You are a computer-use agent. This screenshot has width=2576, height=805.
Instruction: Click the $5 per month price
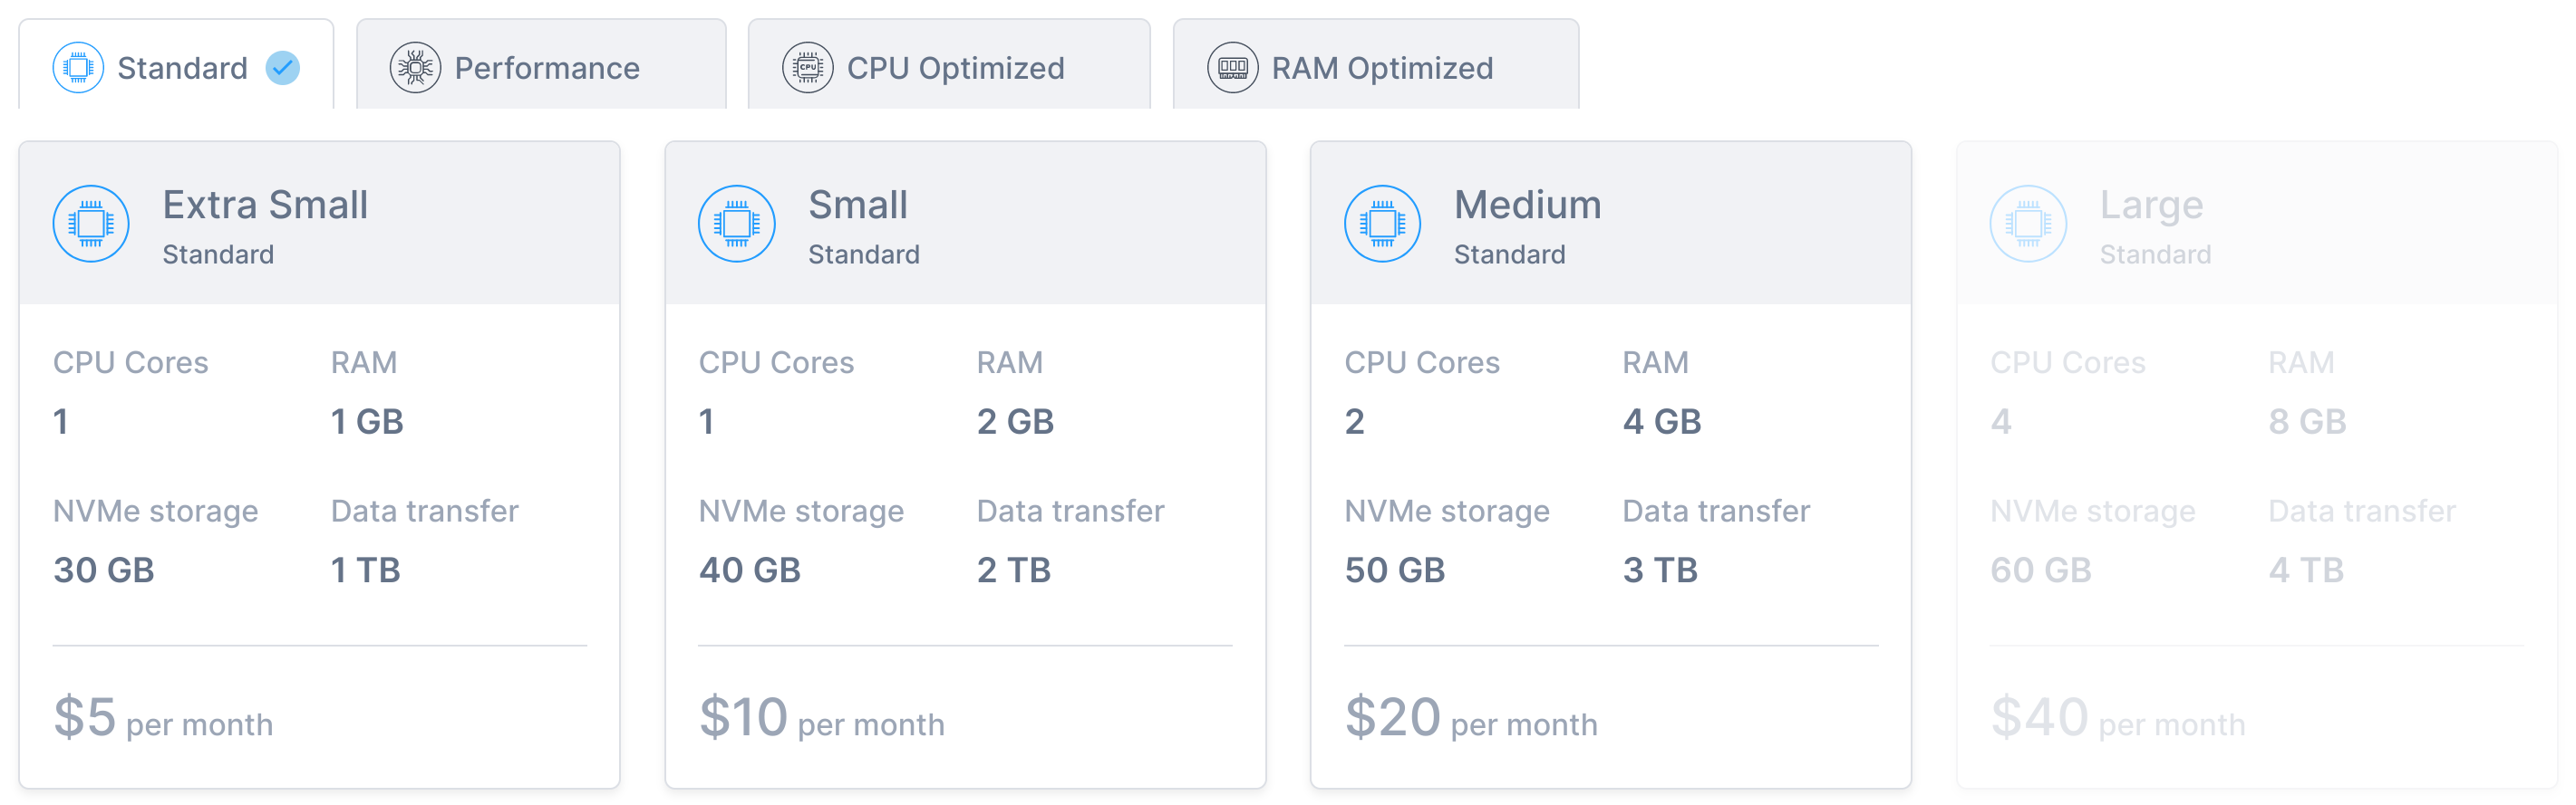[x=163, y=717]
